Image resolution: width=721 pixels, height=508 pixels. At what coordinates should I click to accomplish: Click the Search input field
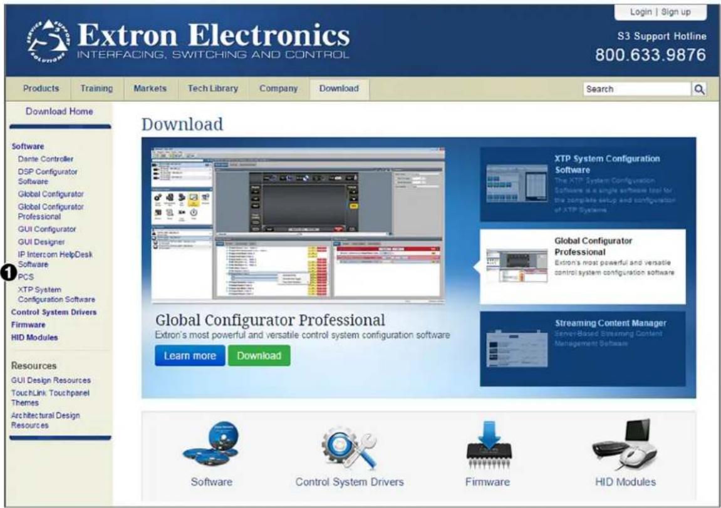click(637, 89)
